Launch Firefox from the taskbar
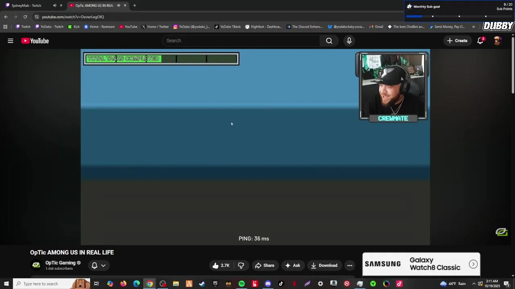 click(123, 284)
